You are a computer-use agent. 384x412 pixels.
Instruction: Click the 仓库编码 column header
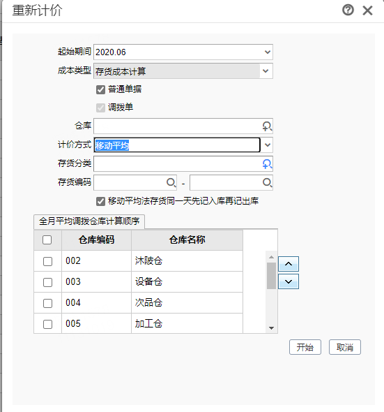click(x=96, y=240)
